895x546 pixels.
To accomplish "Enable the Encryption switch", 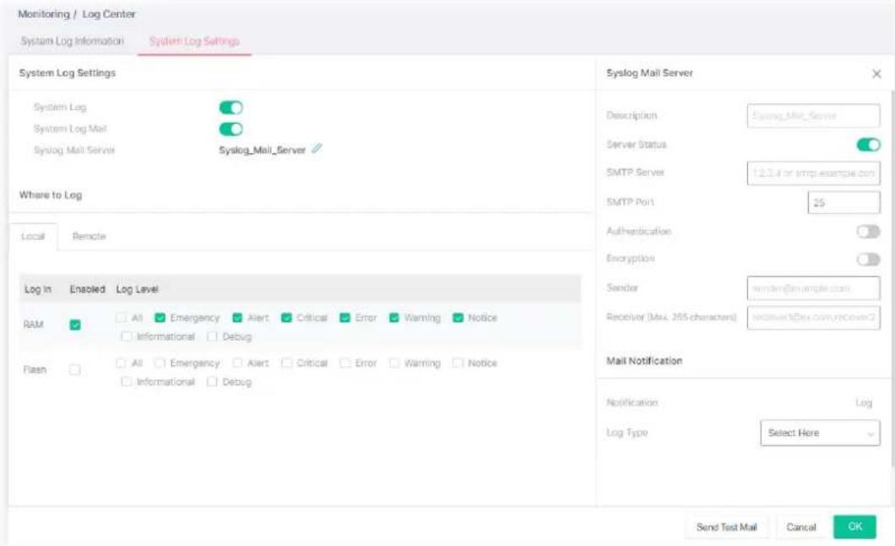I will (868, 259).
